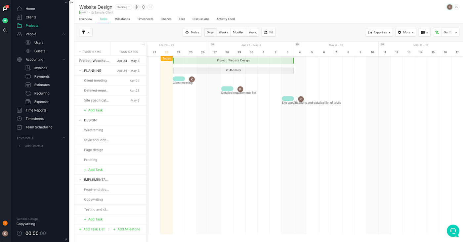Click Add Milestone link

click(127, 229)
